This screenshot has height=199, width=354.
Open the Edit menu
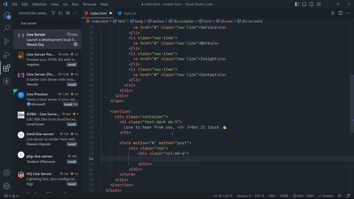24,4
